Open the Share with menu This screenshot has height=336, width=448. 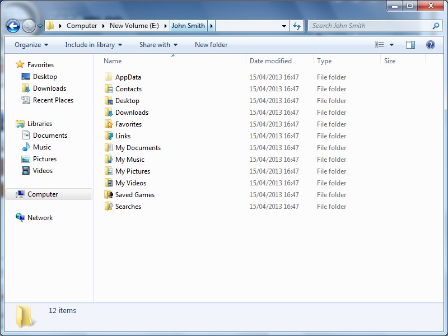coord(158,45)
